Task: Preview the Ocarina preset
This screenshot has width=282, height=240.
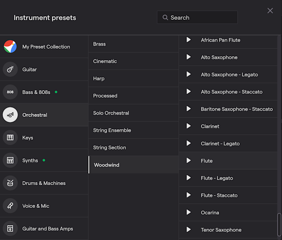Action: 189,212
